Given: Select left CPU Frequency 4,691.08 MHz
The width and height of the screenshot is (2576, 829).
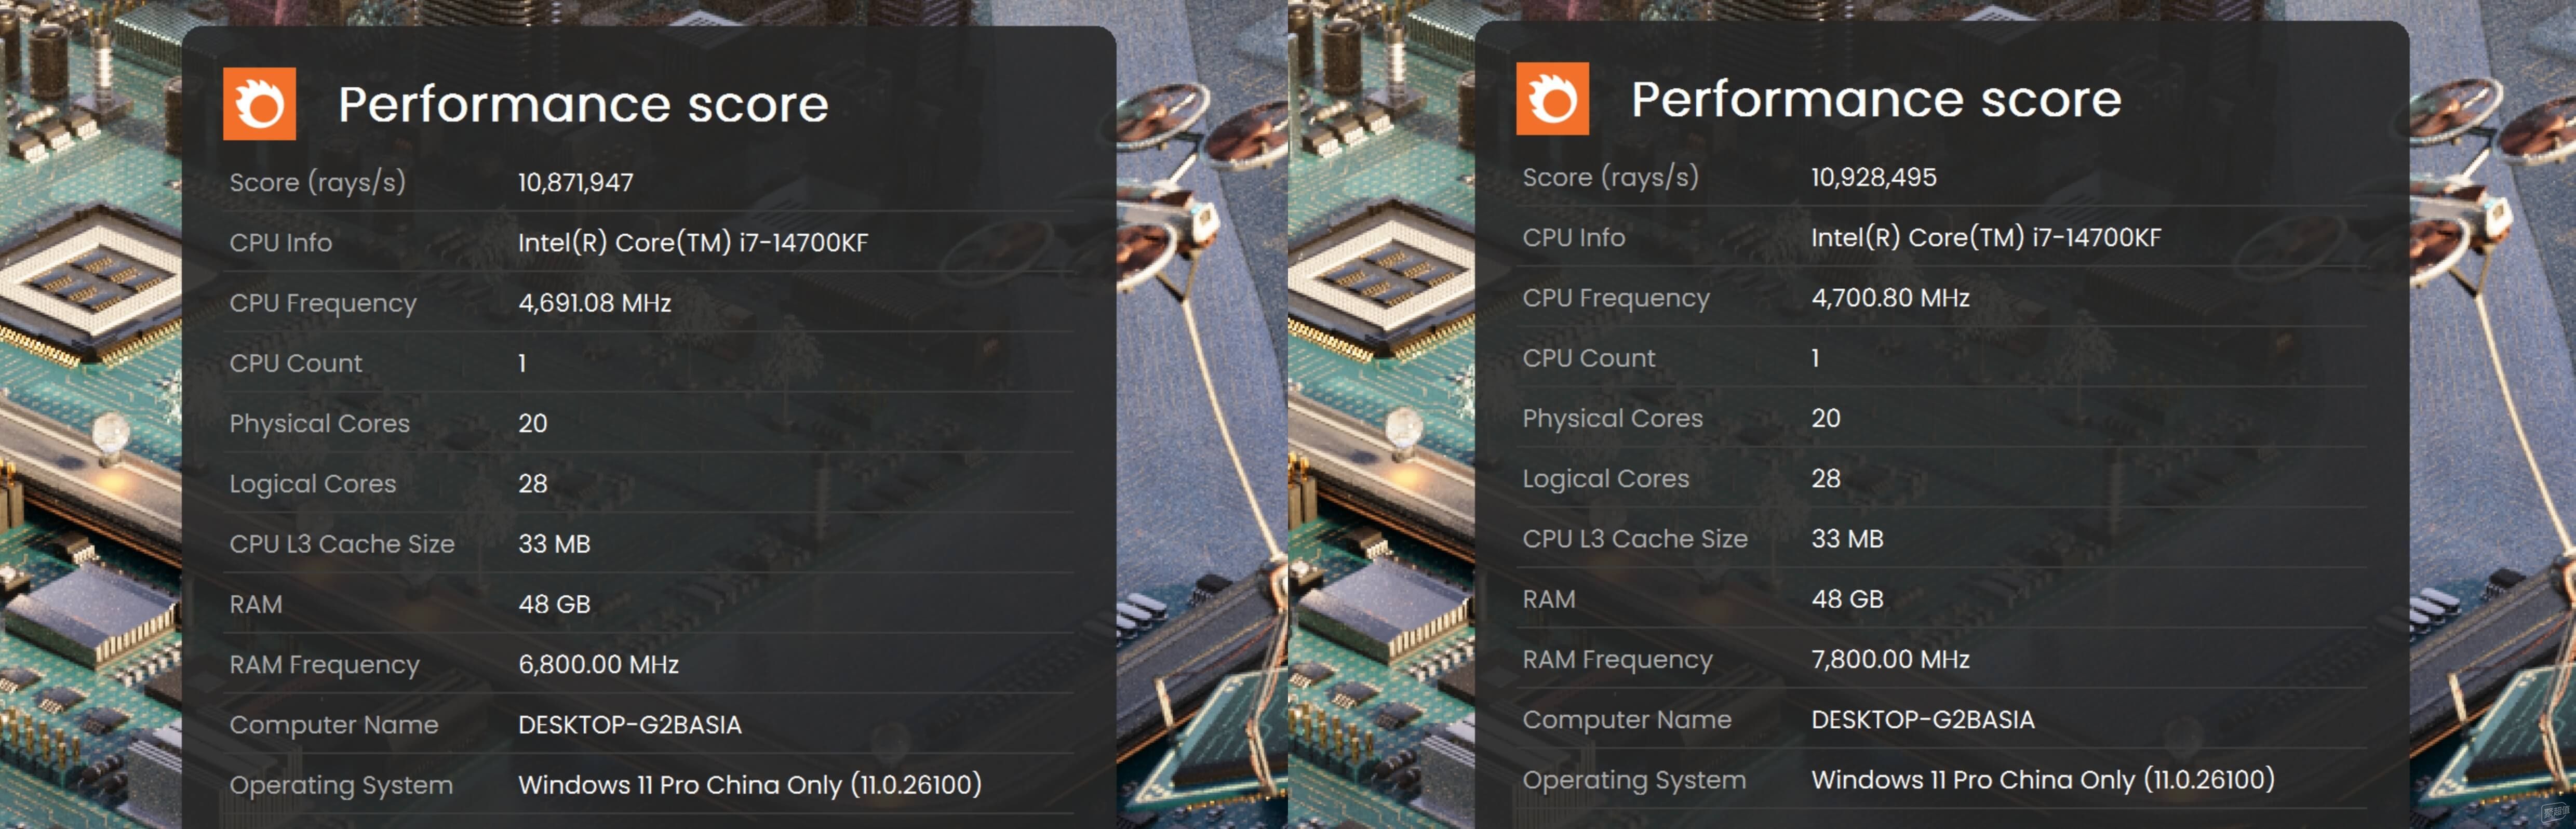Looking at the screenshot, I should pos(594,303).
